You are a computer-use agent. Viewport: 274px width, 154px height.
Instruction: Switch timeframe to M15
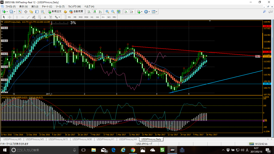(x=81, y=17)
